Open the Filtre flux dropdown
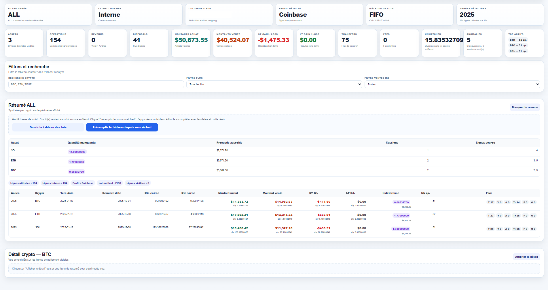 274,84
